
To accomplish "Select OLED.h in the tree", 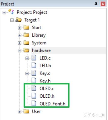I will (x=47, y=96).
